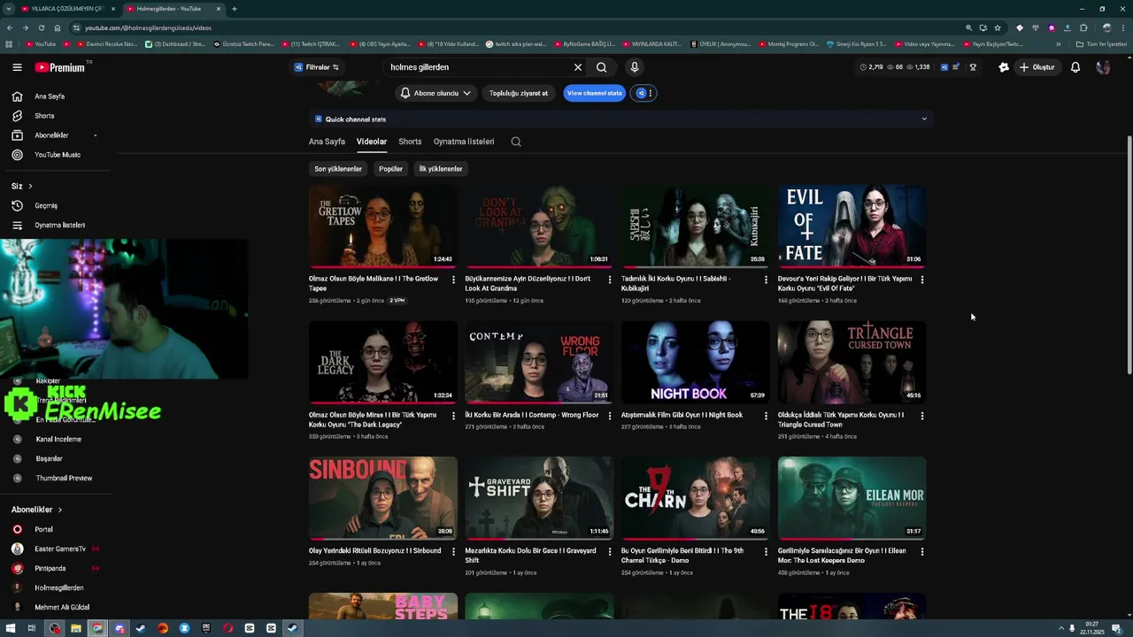The image size is (1133, 637).
Task: Open options for Sinbound video
Action: click(453, 552)
